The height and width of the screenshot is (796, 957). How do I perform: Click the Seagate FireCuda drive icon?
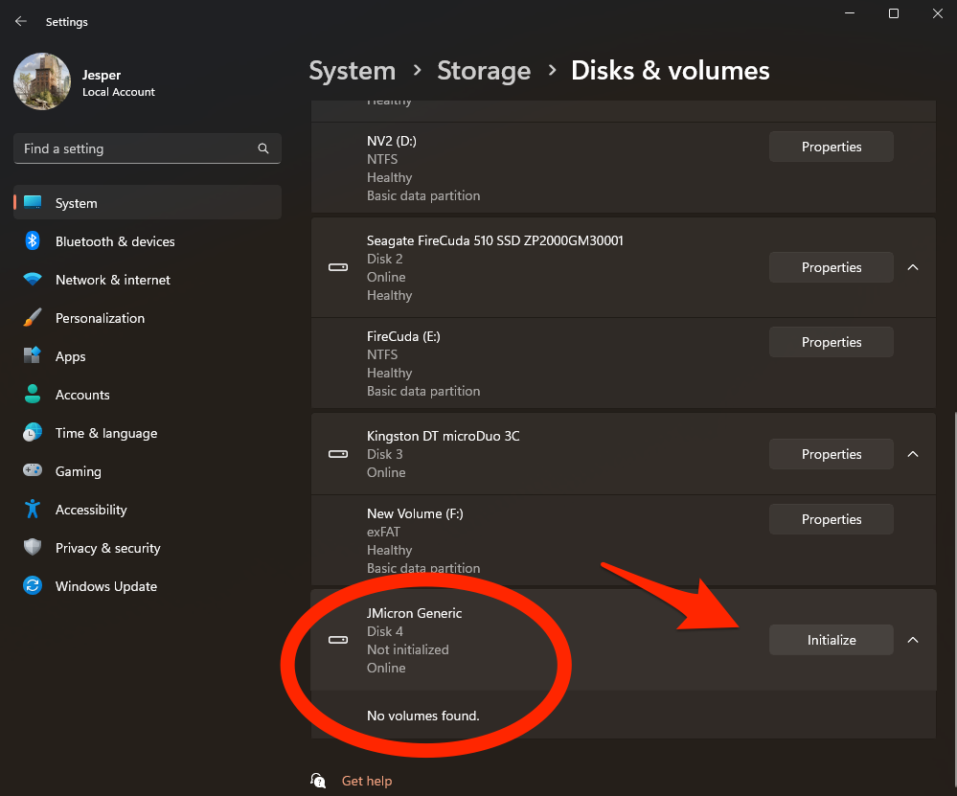pyautogui.click(x=338, y=267)
